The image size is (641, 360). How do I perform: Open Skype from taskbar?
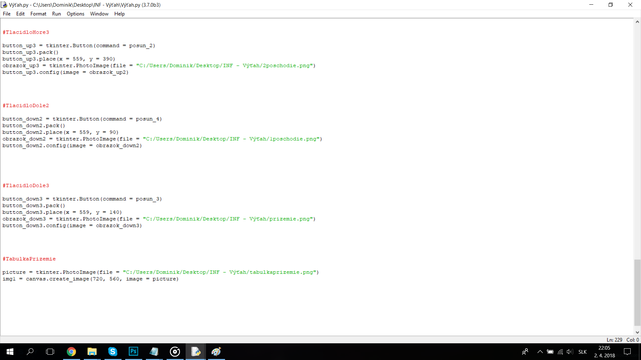(113, 352)
